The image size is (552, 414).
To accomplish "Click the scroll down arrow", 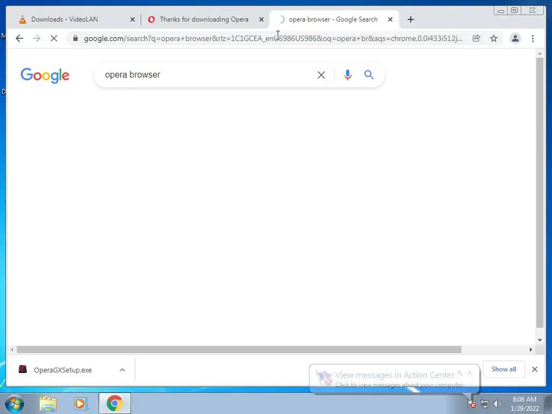I will 540,340.
